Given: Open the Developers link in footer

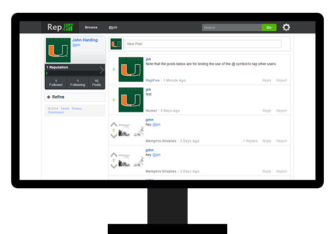Looking at the screenshot, I should pyautogui.click(x=56, y=113).
